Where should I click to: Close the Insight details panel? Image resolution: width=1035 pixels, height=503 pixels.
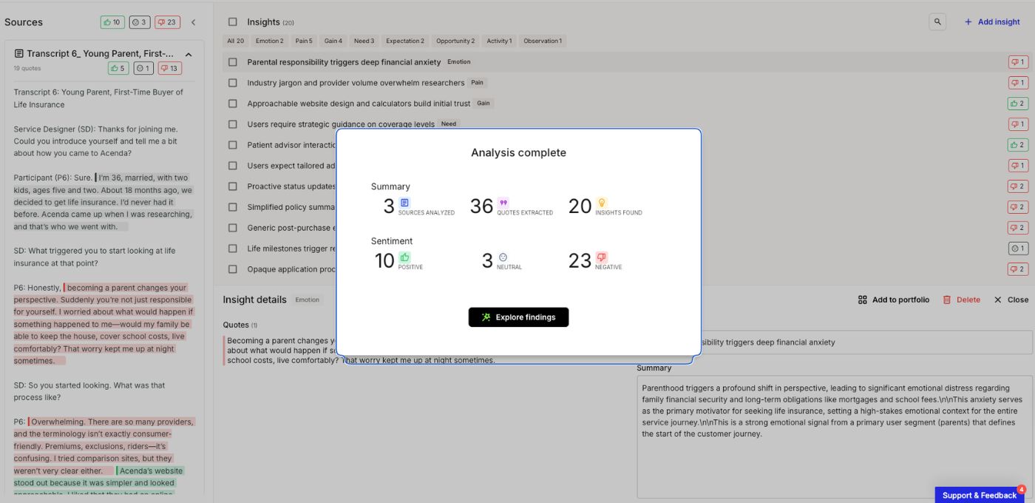tap(1011, 300)
